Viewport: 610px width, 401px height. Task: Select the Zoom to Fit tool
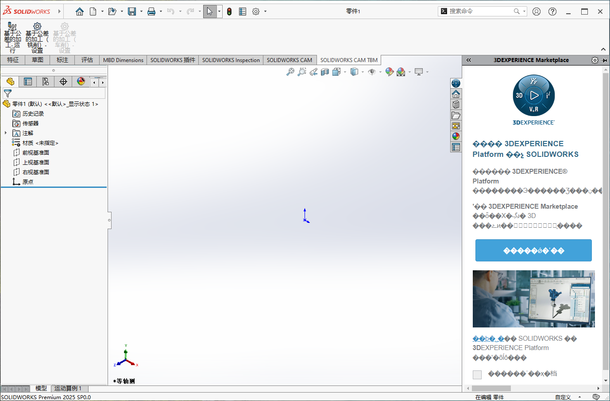click(x=290, y=71)
